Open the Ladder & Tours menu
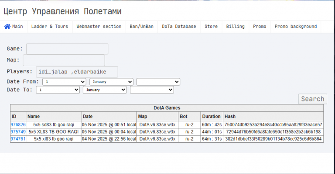The width and height of the screenshot is (335, 174). click(x=50, y=27)
